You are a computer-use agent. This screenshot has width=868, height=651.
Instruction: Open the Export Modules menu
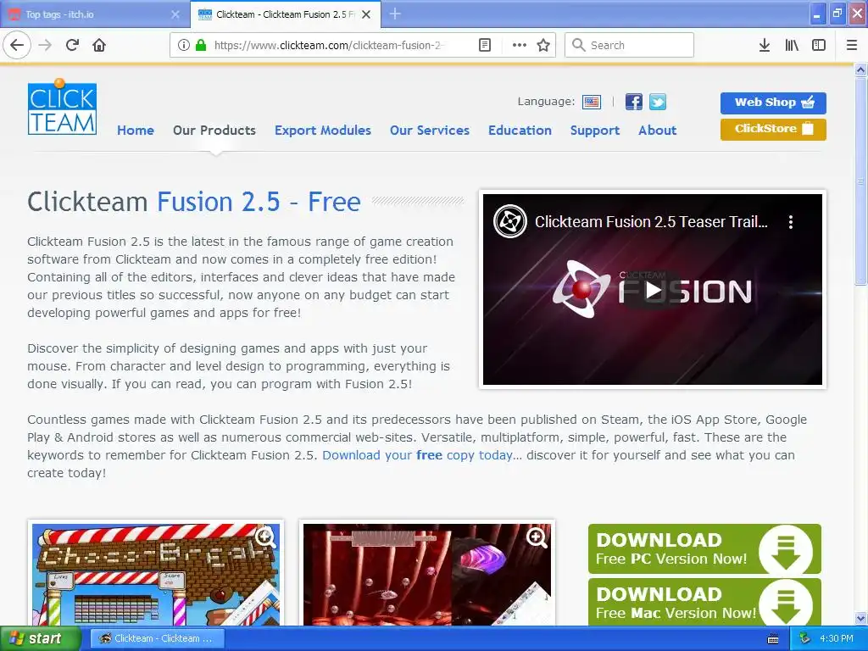323,130
